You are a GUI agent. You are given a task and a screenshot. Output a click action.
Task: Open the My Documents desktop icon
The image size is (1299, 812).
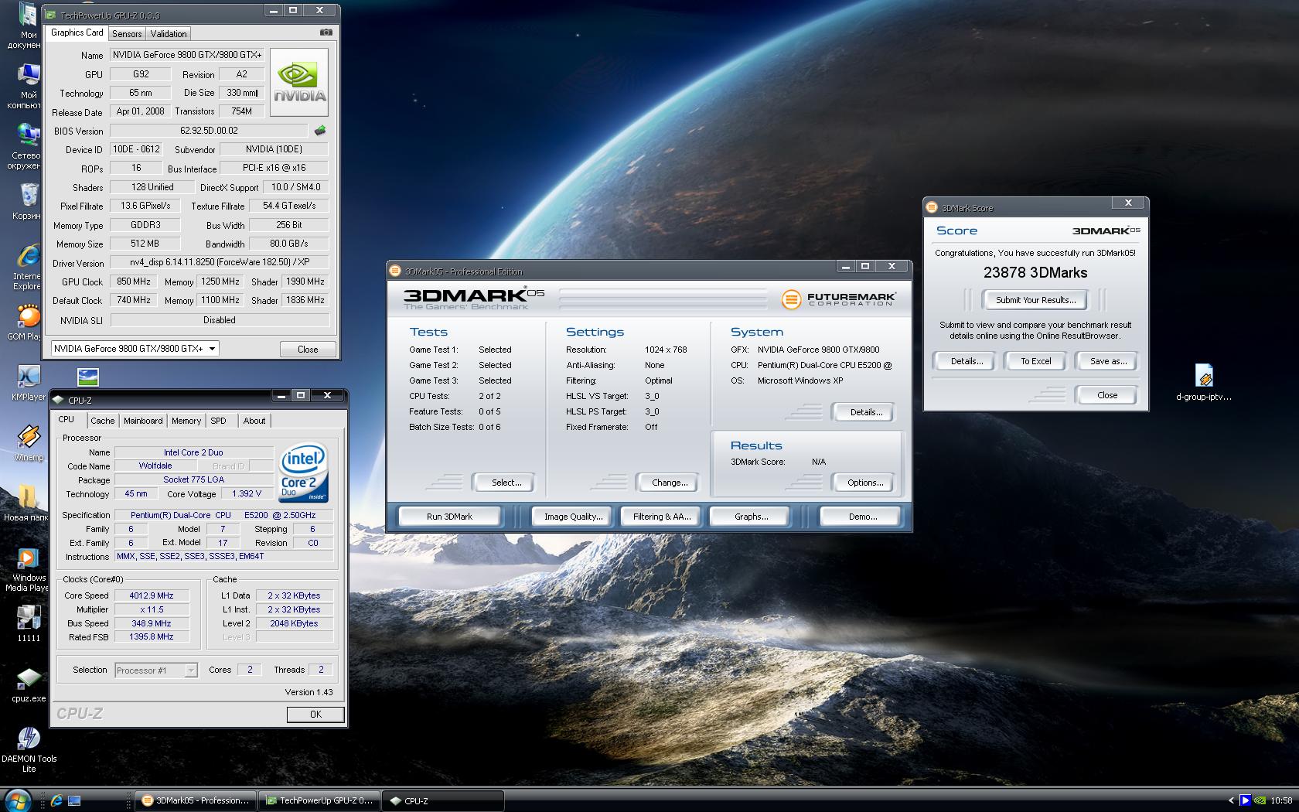(x=27, y=26)
